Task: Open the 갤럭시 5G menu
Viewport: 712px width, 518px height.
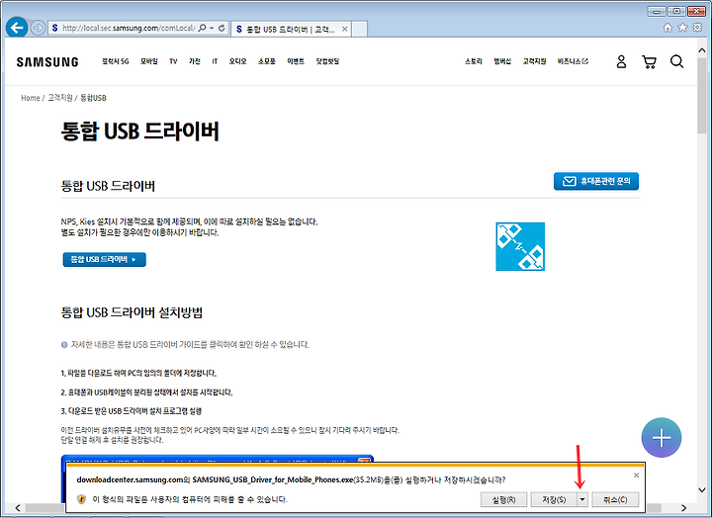Action: 116,61
